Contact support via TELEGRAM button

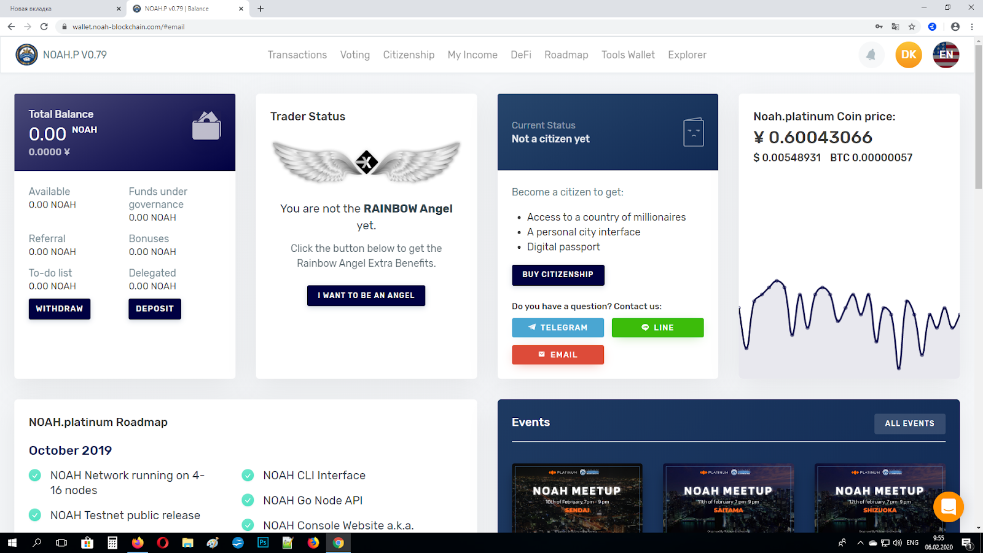click(558, 327)
